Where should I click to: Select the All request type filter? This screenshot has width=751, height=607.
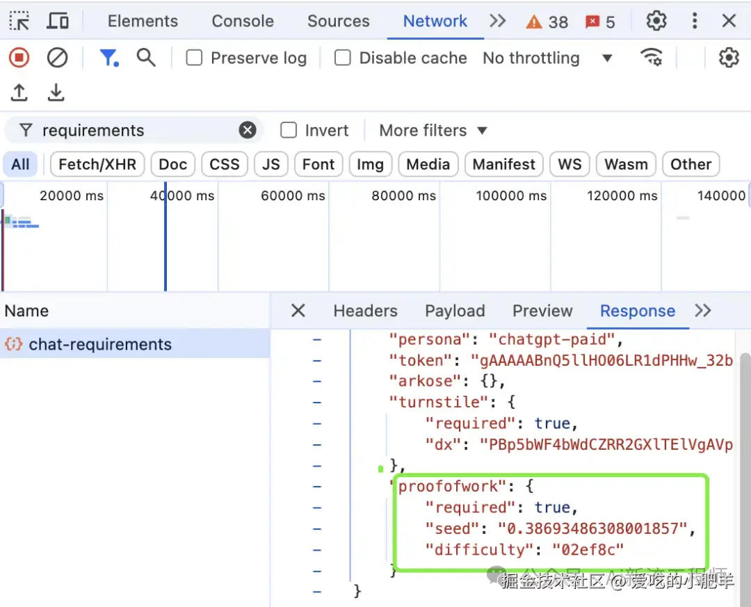tap(21, 164)
